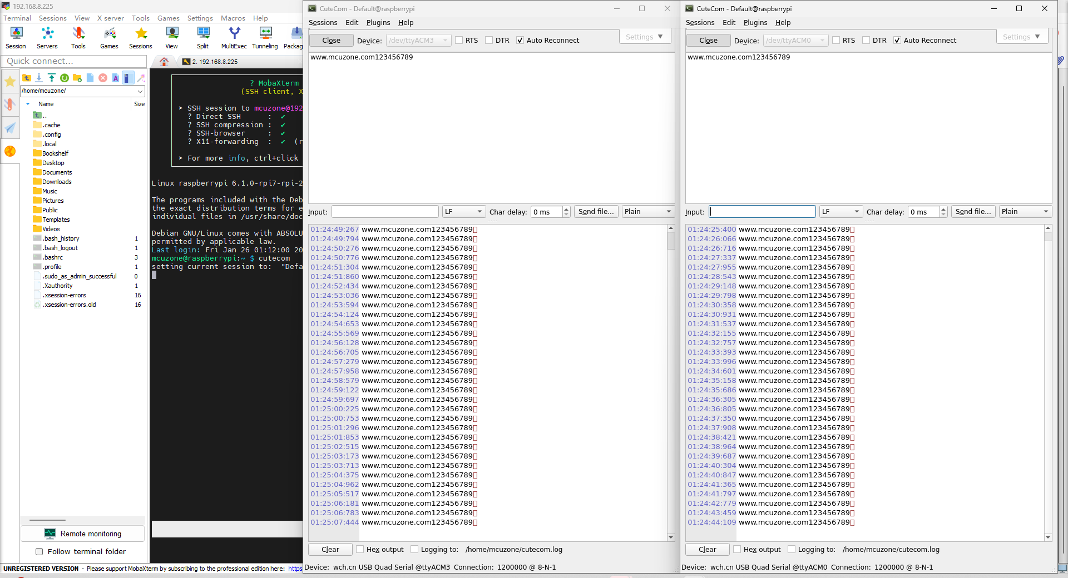The width and height of the screenshot is (1068, 578).
Task: Open the Tools icon in MobaXterm toolbar
Action: click(78, 38)
